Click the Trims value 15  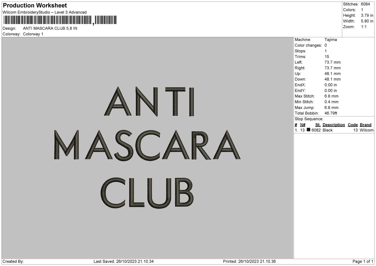coord(327,57)
